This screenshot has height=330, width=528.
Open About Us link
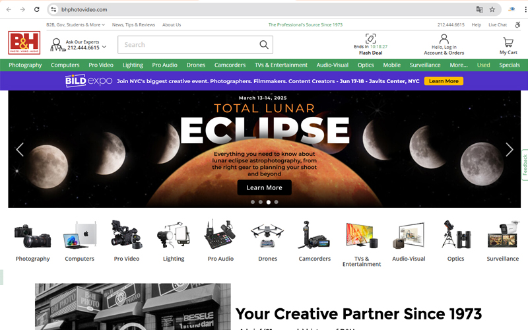172,24
